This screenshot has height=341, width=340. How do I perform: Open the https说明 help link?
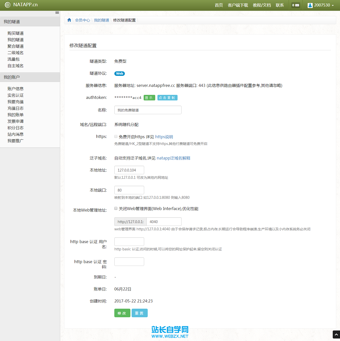164,137
